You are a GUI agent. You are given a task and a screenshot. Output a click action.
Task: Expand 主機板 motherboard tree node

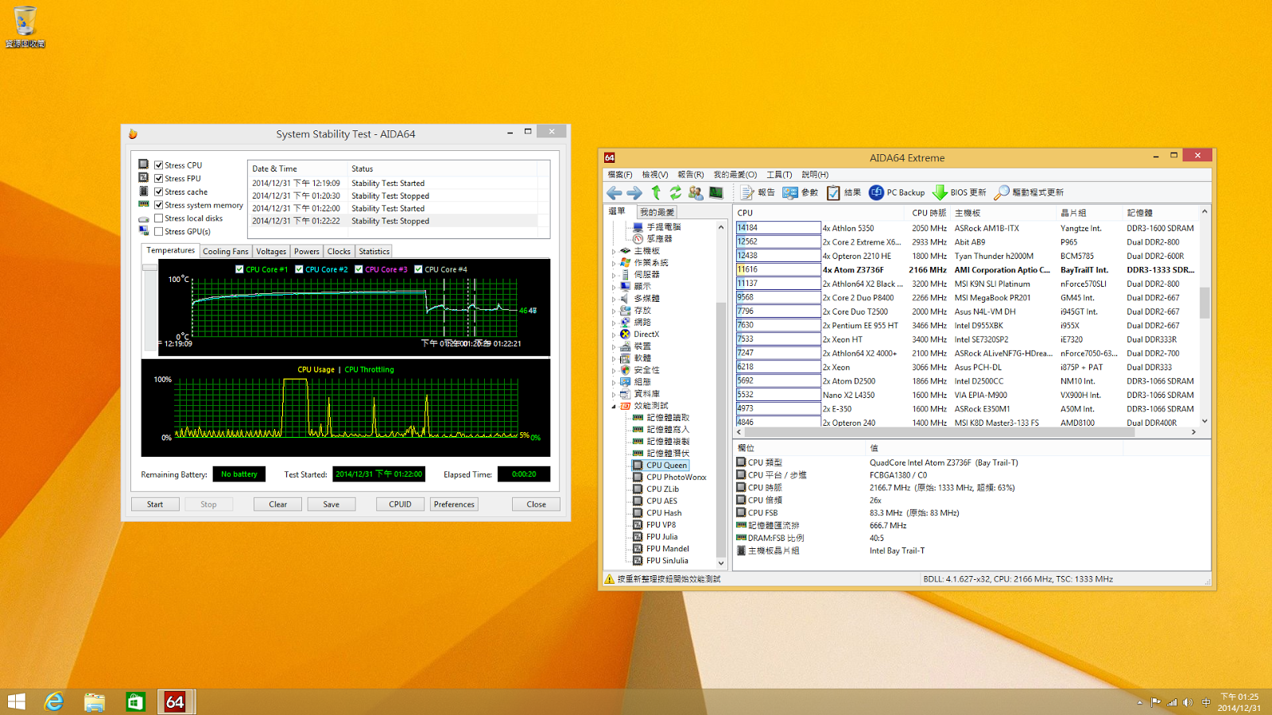point(614,251)
